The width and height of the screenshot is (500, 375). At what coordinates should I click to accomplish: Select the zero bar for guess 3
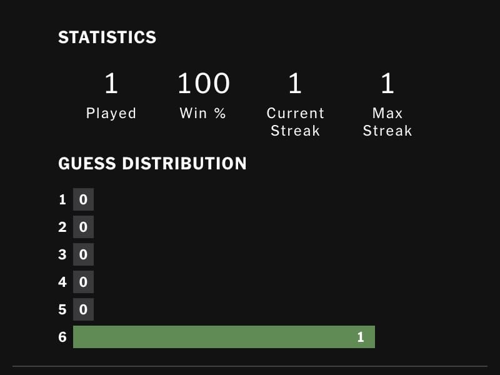(83, 254)
